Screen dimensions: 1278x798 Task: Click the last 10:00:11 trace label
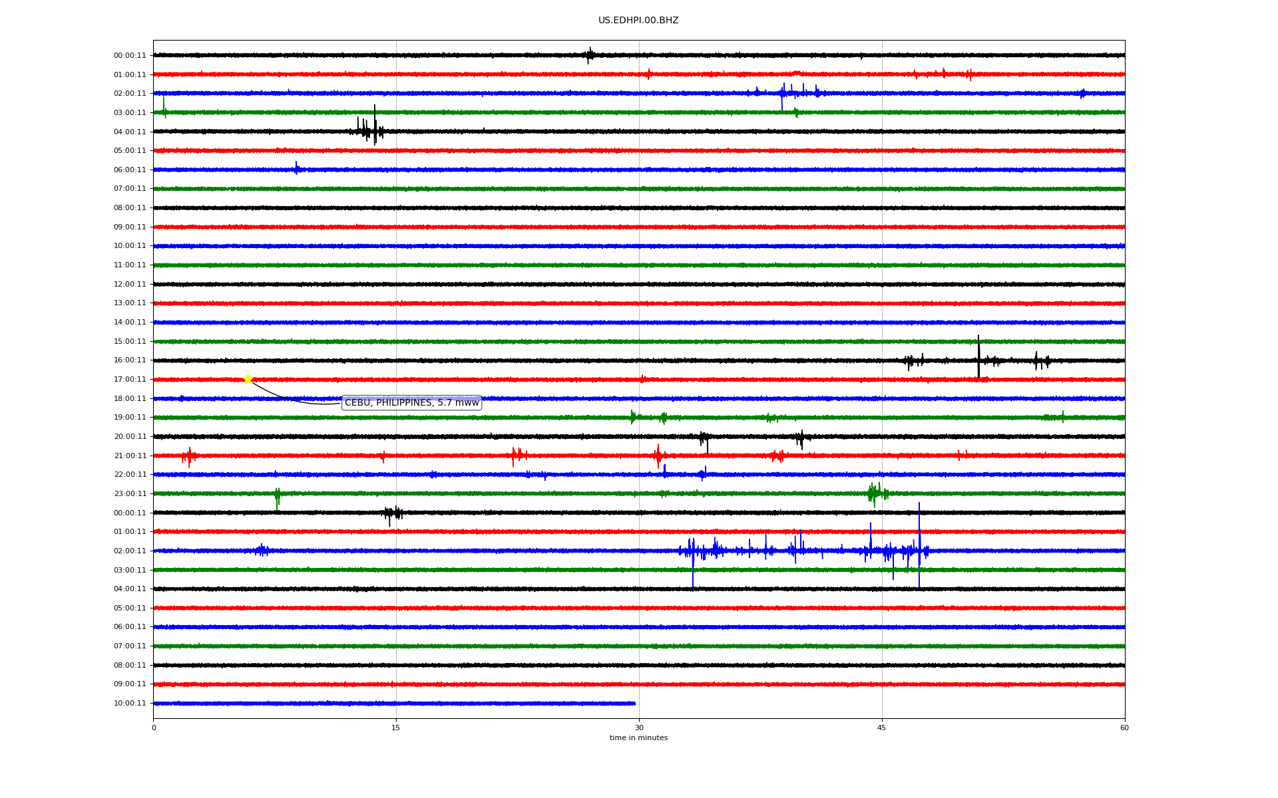point(130,704)
